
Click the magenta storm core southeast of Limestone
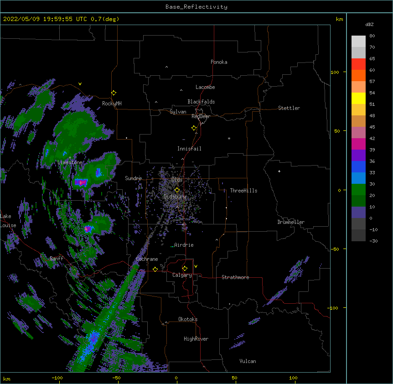click(82, 182)
